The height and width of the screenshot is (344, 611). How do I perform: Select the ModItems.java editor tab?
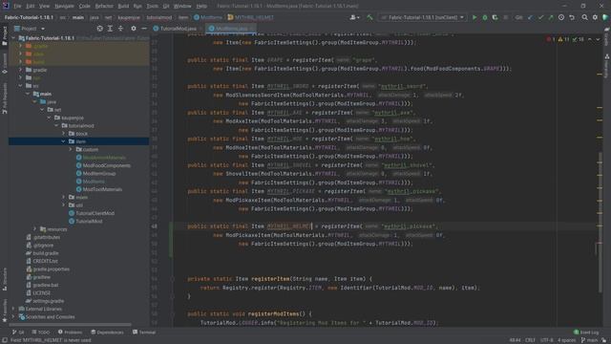click(230, 29)
